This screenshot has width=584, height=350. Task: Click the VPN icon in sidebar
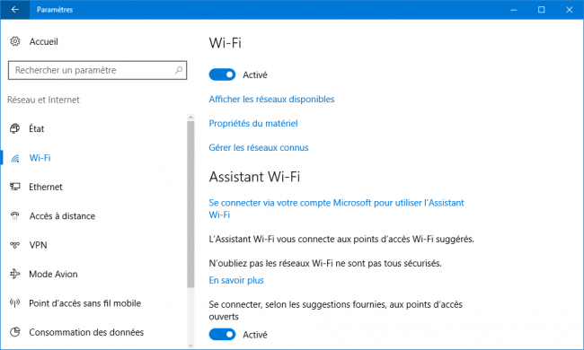[x=15, y=245]
